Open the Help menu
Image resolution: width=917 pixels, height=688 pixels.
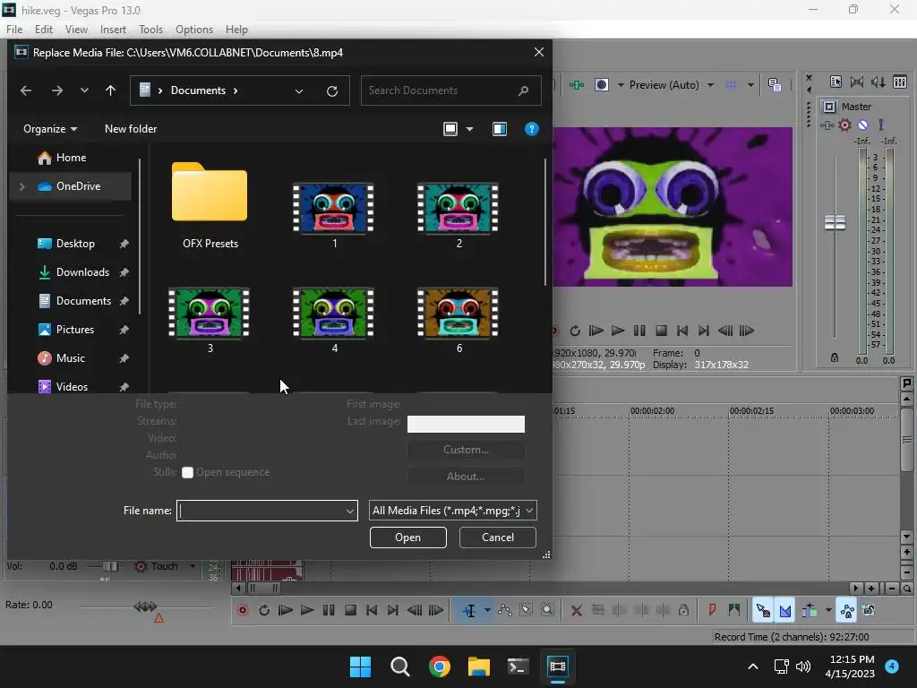tap(236, 30)
